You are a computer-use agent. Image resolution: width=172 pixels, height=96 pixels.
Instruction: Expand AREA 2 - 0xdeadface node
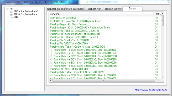11,14
